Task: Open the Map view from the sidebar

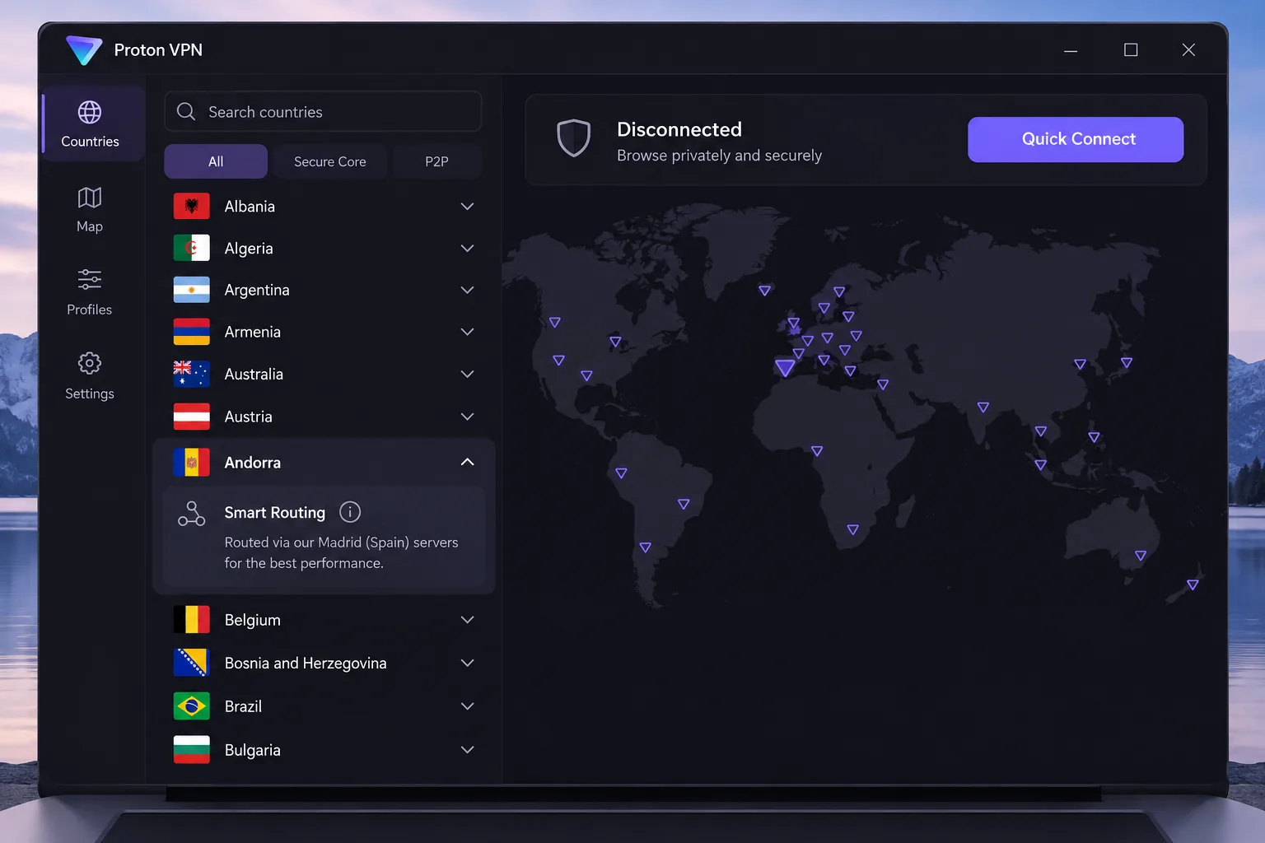Action: [x=90, y=209]
